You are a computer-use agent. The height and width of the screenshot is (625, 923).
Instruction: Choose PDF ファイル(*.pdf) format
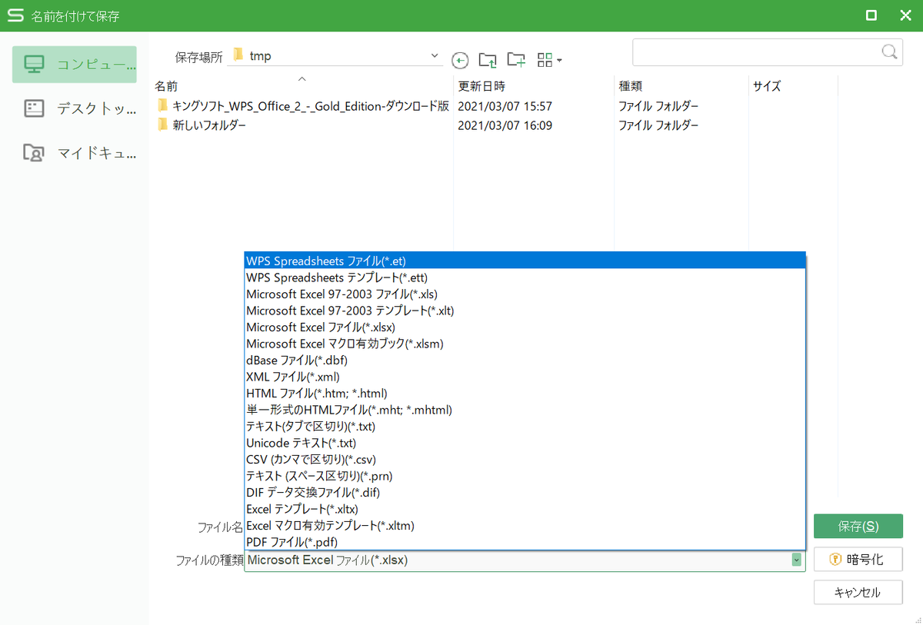pyautogui.click(x=525, y=542)
